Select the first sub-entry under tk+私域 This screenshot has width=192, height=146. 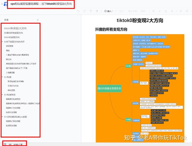(16, 81)
